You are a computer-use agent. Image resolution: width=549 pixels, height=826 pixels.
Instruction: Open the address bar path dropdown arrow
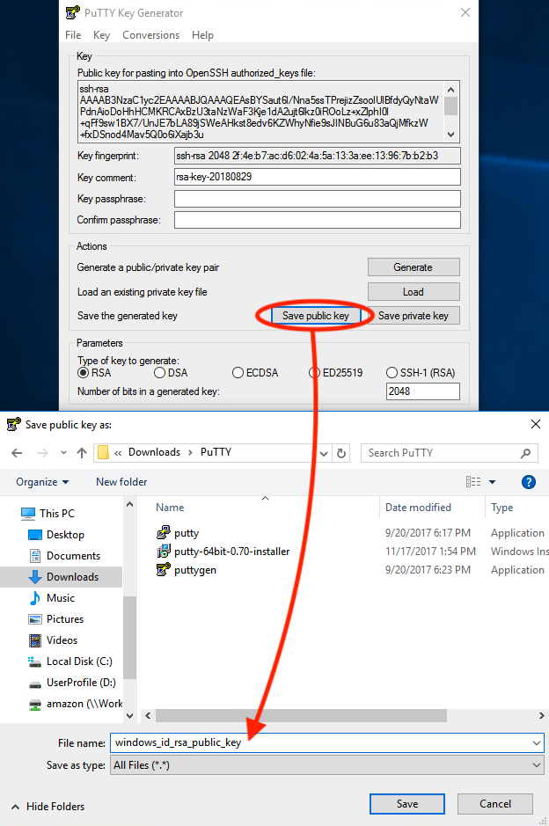point(324,454)
